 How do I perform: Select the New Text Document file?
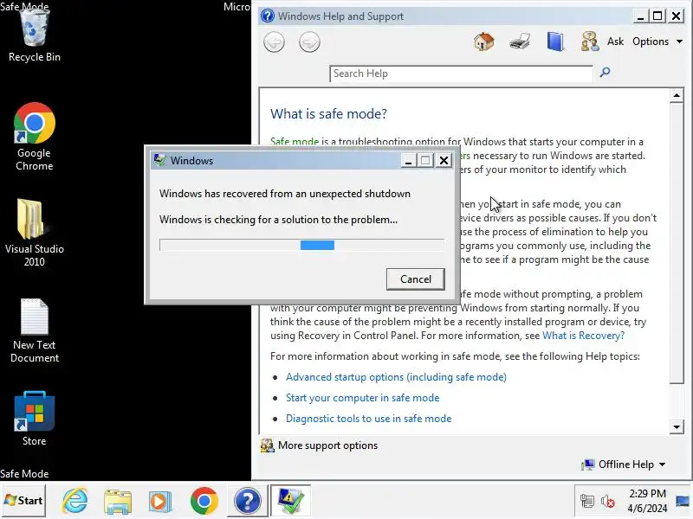(x=34, y=331)
